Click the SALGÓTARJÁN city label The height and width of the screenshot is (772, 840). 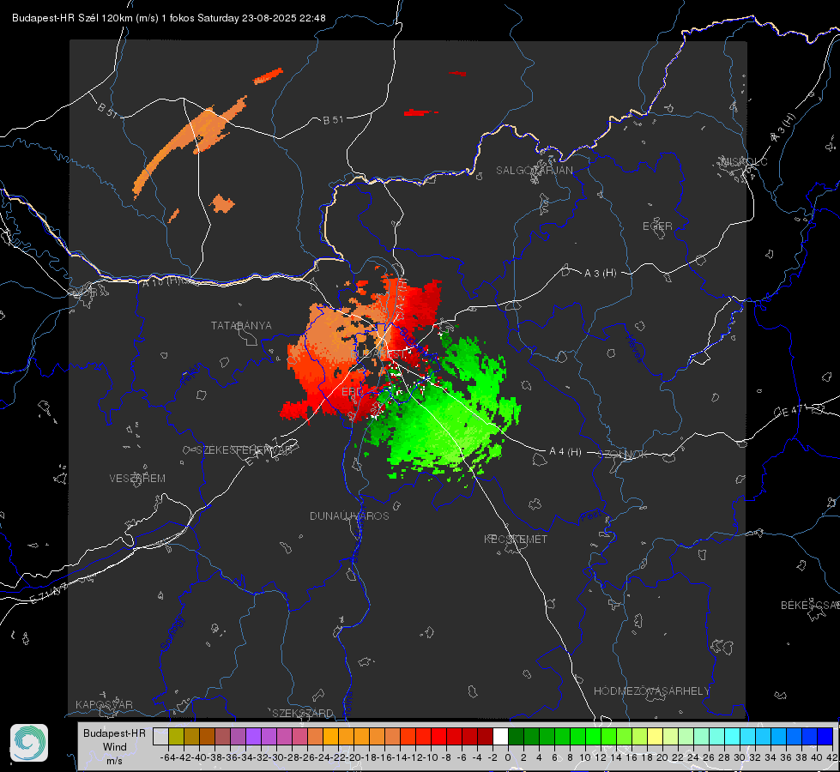click(x=534, y=171)
